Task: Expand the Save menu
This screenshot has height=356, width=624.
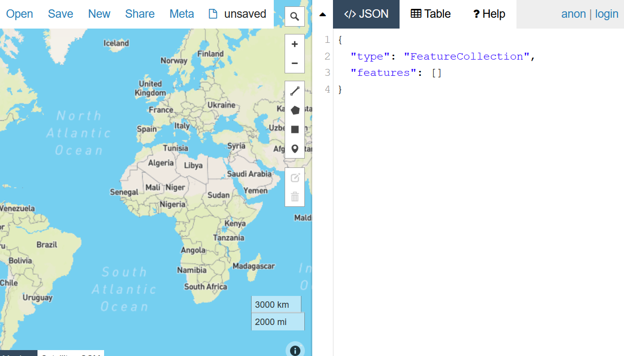Action: pos(61,14)
